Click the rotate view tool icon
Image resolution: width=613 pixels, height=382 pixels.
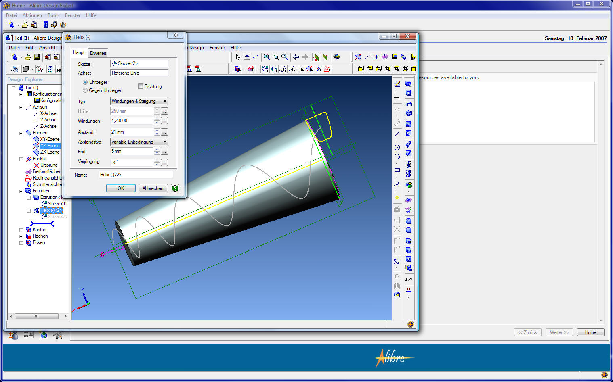coord(256,57)
